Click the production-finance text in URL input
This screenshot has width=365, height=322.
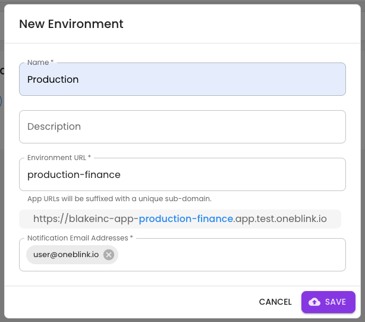point(74,174)
